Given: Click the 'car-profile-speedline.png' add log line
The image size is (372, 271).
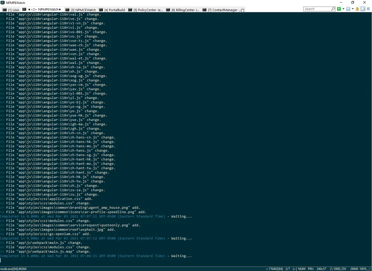Looking at the screenshot, I should (73, 212).
